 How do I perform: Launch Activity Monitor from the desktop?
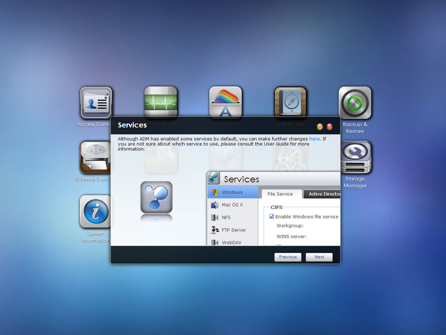pyautogui.click(x=161, y=101)
